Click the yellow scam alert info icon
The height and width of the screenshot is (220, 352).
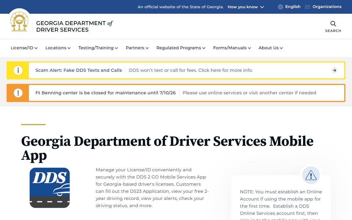(18, 70)
